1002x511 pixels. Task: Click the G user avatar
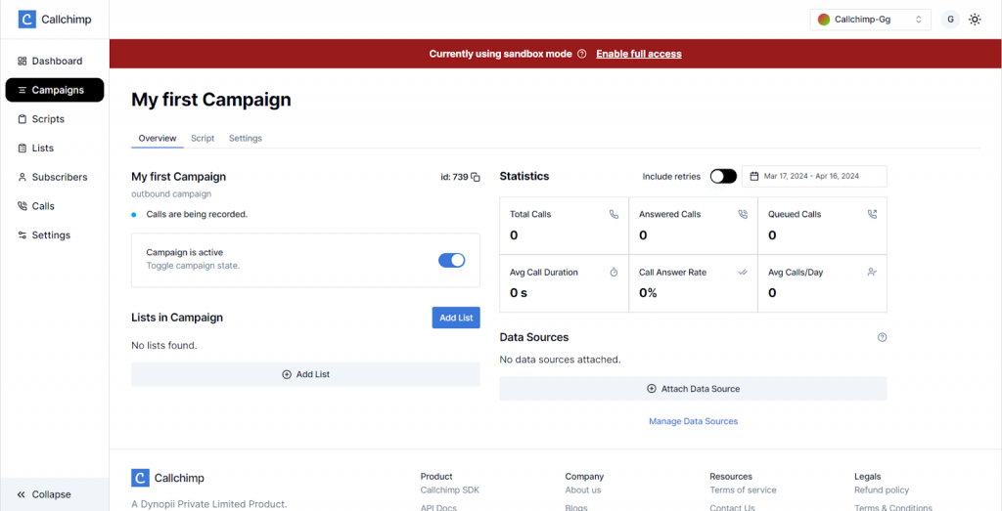click(x=950, y=20)
